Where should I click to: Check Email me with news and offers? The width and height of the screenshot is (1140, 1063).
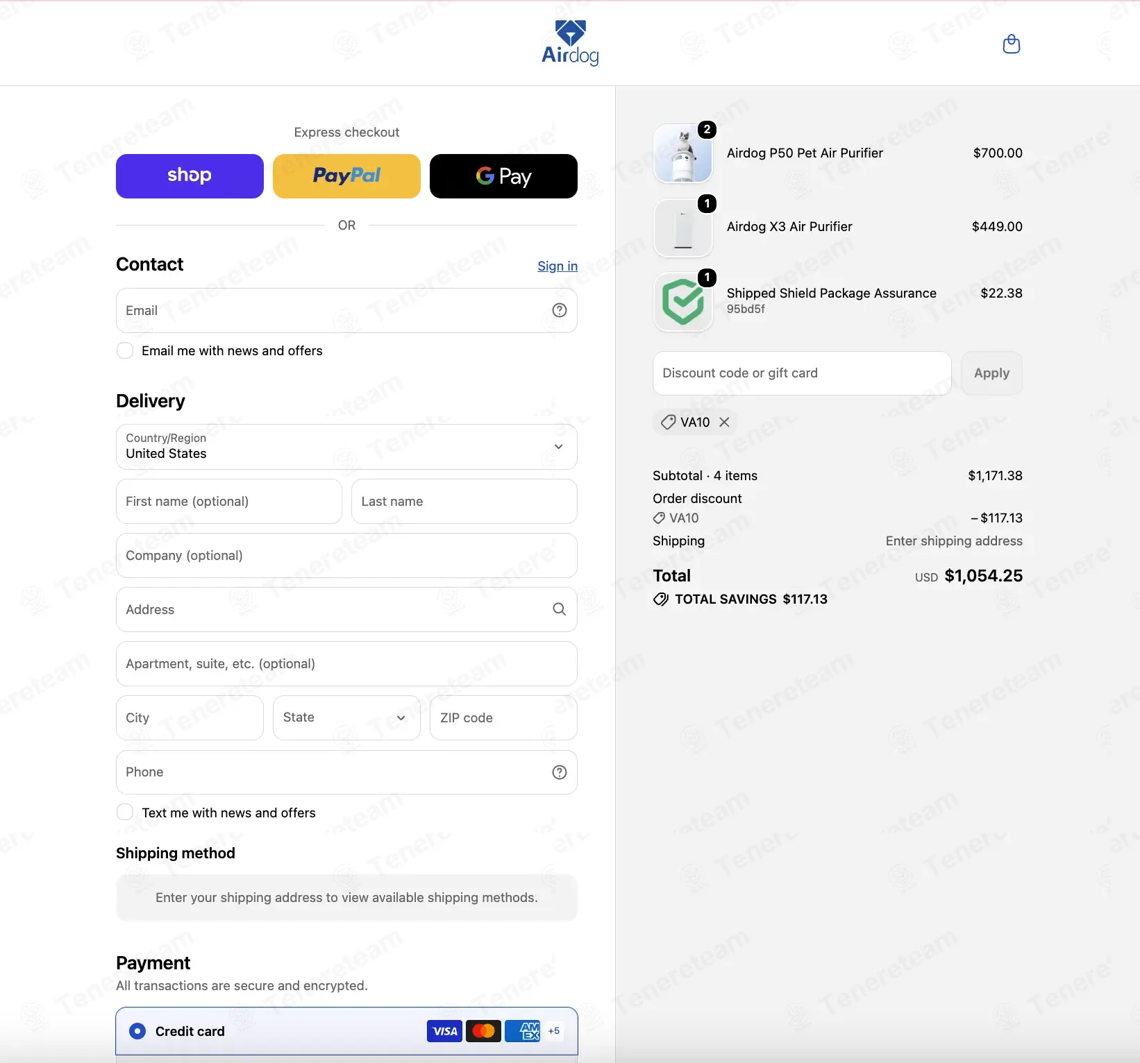tap(125, 350)
